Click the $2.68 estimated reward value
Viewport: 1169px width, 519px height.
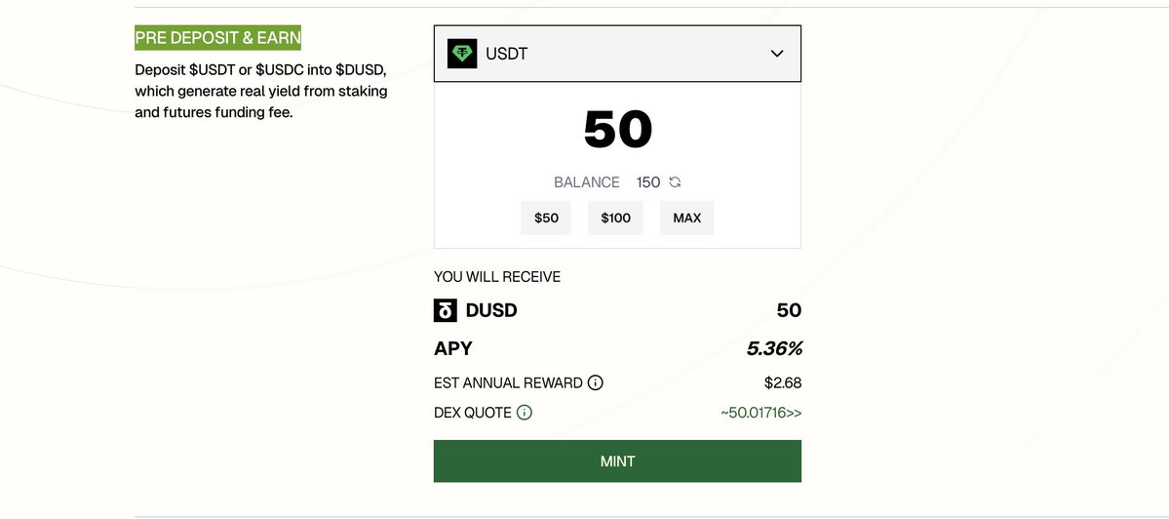point(782,383)
